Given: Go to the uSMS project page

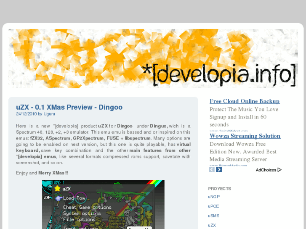Looking at the screenshot, I should 214,216.
